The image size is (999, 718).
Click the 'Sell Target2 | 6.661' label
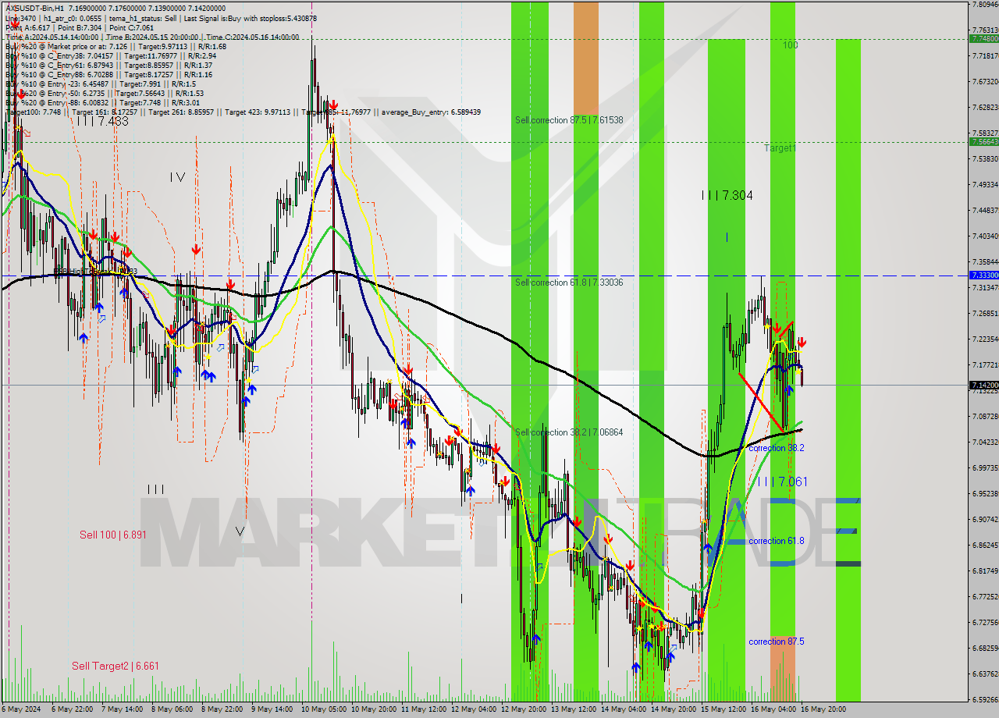click(116, 666)
